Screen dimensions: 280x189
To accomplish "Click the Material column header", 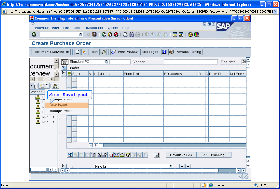I will click(111, 74).
